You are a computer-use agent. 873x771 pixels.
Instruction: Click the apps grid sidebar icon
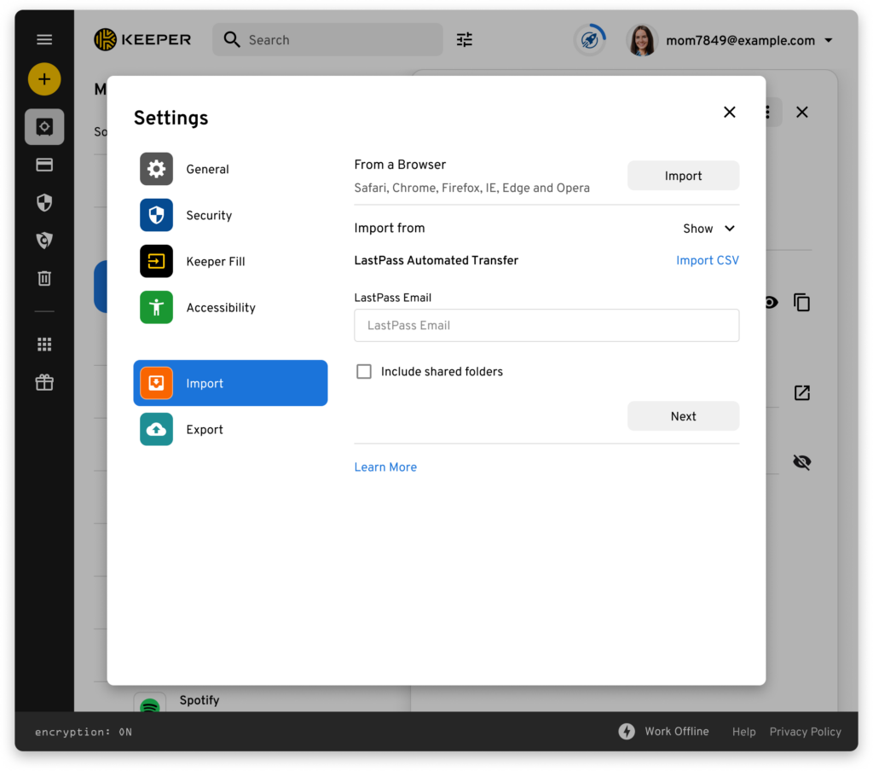44,345
